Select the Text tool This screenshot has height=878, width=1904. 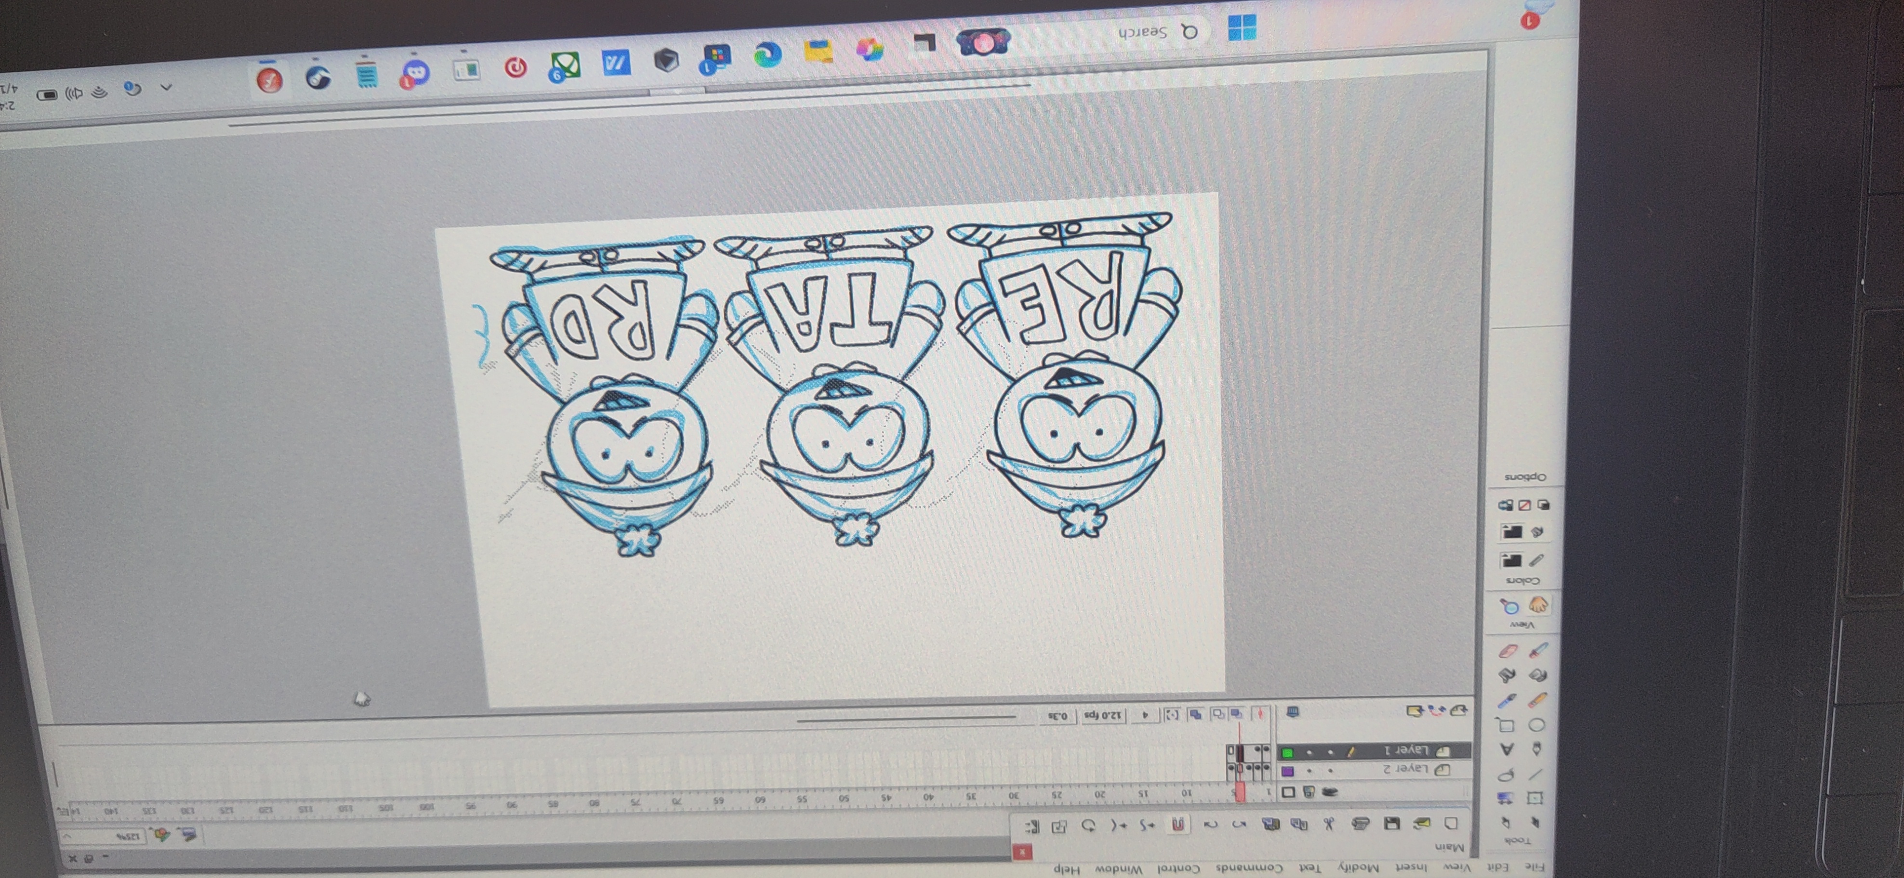pyautogui.click(x=1507, y=749)
